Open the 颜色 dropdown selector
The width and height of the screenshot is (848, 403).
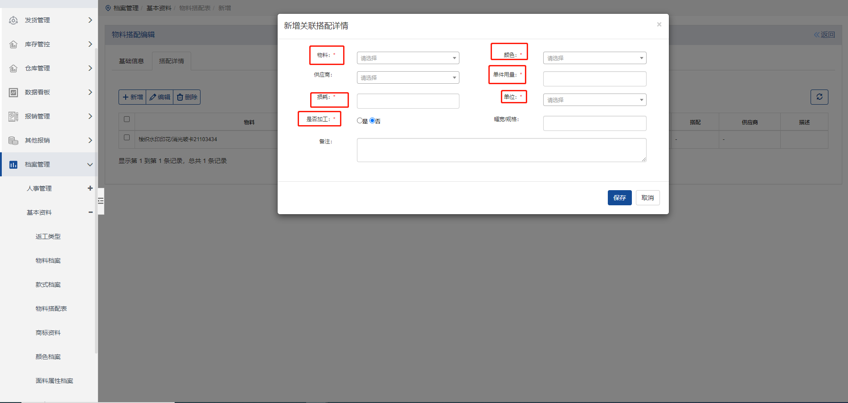594,58
